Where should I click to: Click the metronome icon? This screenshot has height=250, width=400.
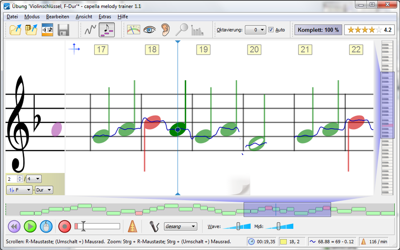132,227
